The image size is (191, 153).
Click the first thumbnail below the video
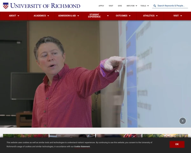pyautogui.click(x=26, y=135)
